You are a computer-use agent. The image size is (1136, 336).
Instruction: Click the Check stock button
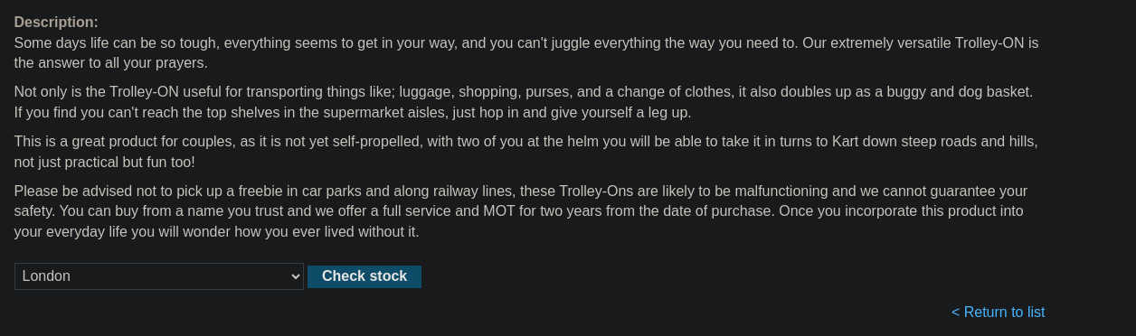pos(364,276)
